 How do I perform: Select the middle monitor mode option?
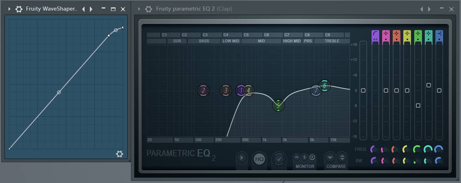[x=304, y=157]
